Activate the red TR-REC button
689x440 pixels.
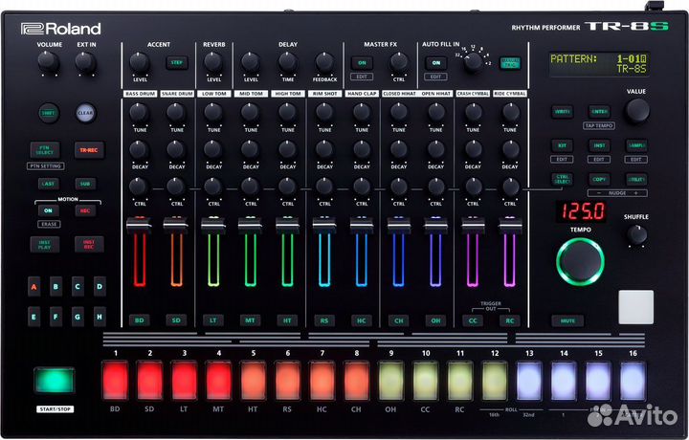pyautogui.click(x=89, y=150)
